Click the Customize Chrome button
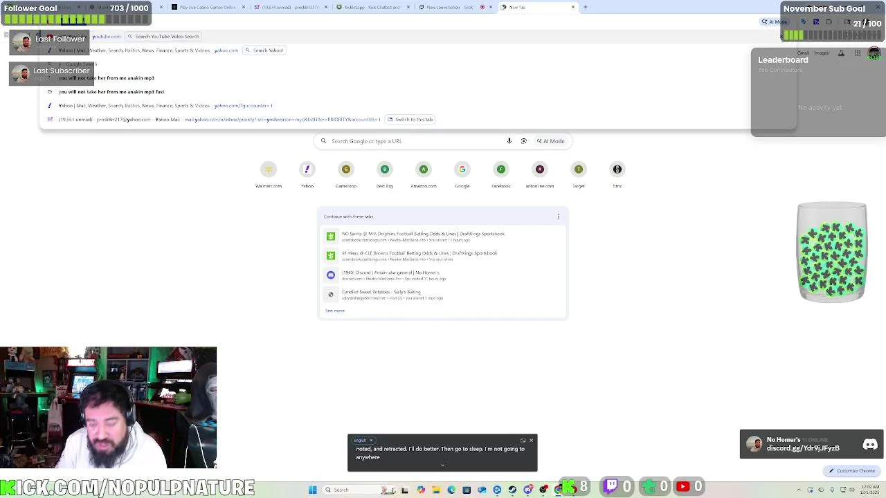The height and width of the screenshot is (498, 886). click(x=853, y=471)
